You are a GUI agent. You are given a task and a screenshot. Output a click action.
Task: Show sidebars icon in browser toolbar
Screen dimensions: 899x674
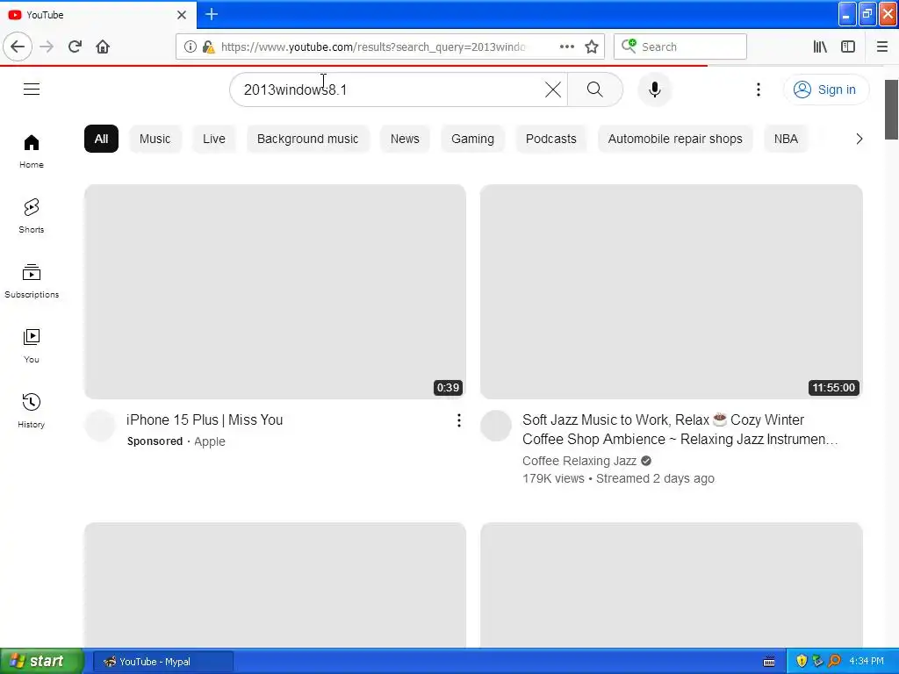pyautogui.click(x=848, y=47)
